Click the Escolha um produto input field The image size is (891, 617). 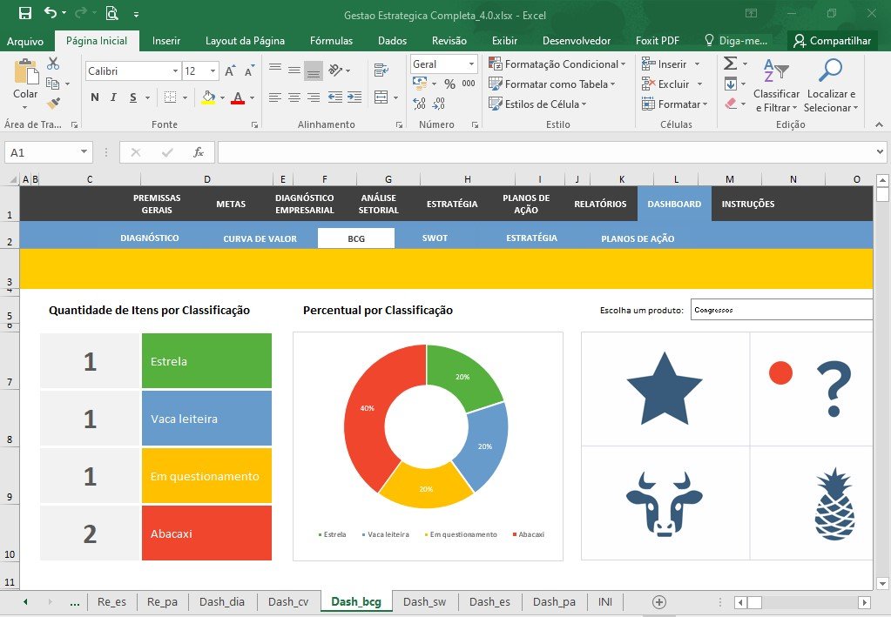pyautogui.click(x=781, y=310)
